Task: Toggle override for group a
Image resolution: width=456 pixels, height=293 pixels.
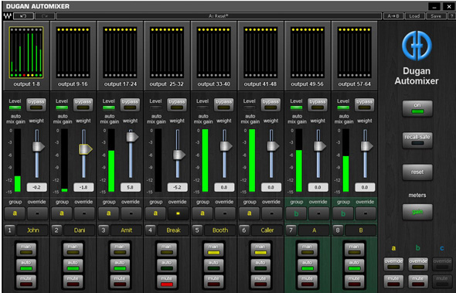Action: [x=393, y=264]
